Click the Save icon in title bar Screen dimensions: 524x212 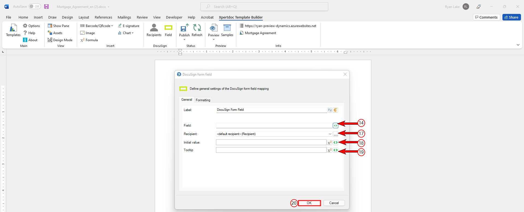coord(46,7)
